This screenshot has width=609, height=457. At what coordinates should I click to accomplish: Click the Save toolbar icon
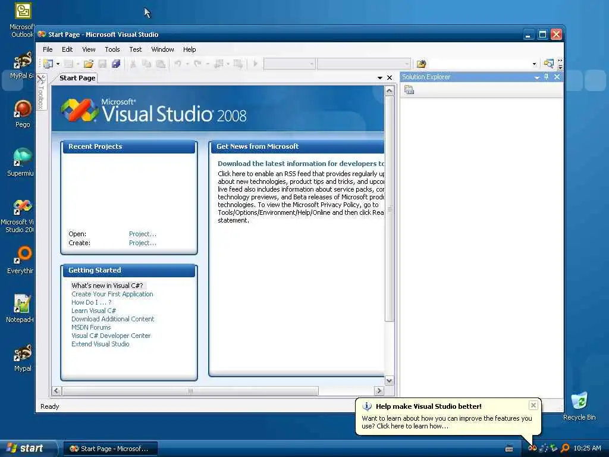[102, 64]
